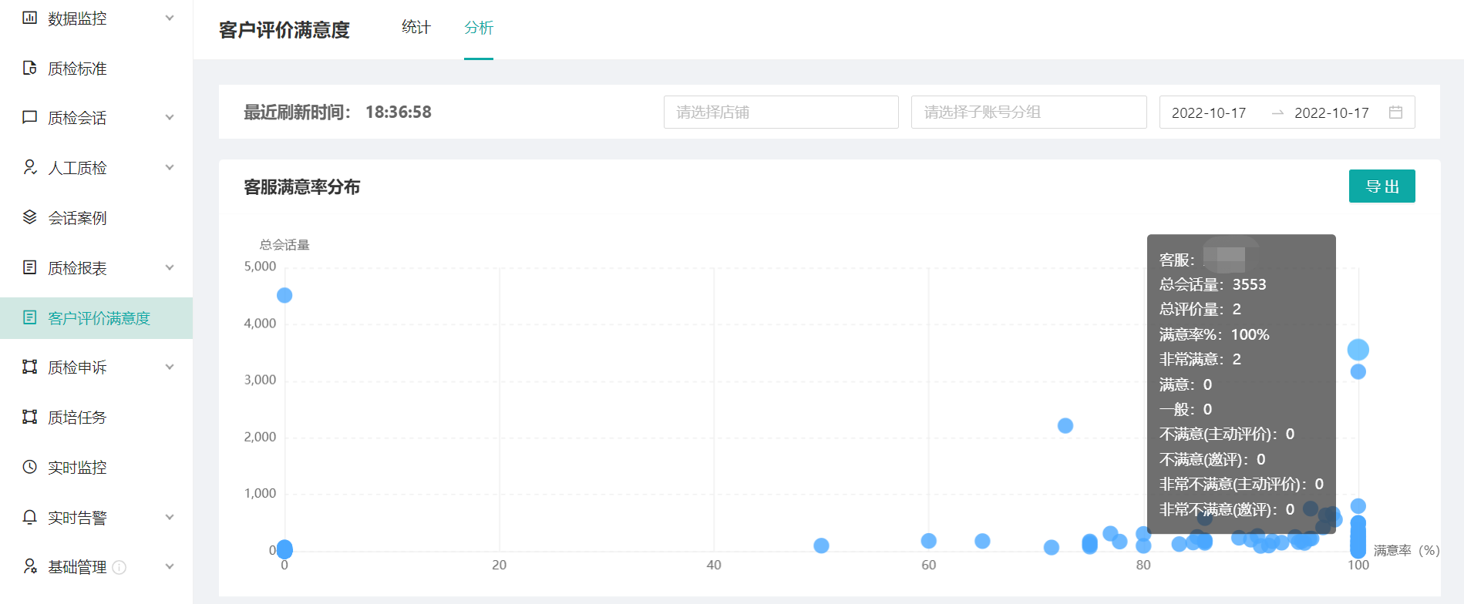Expand the 质检会话 menu chevron
Image resolution: width=1464 pixels, height=604 pixels.
pos(170,117)
